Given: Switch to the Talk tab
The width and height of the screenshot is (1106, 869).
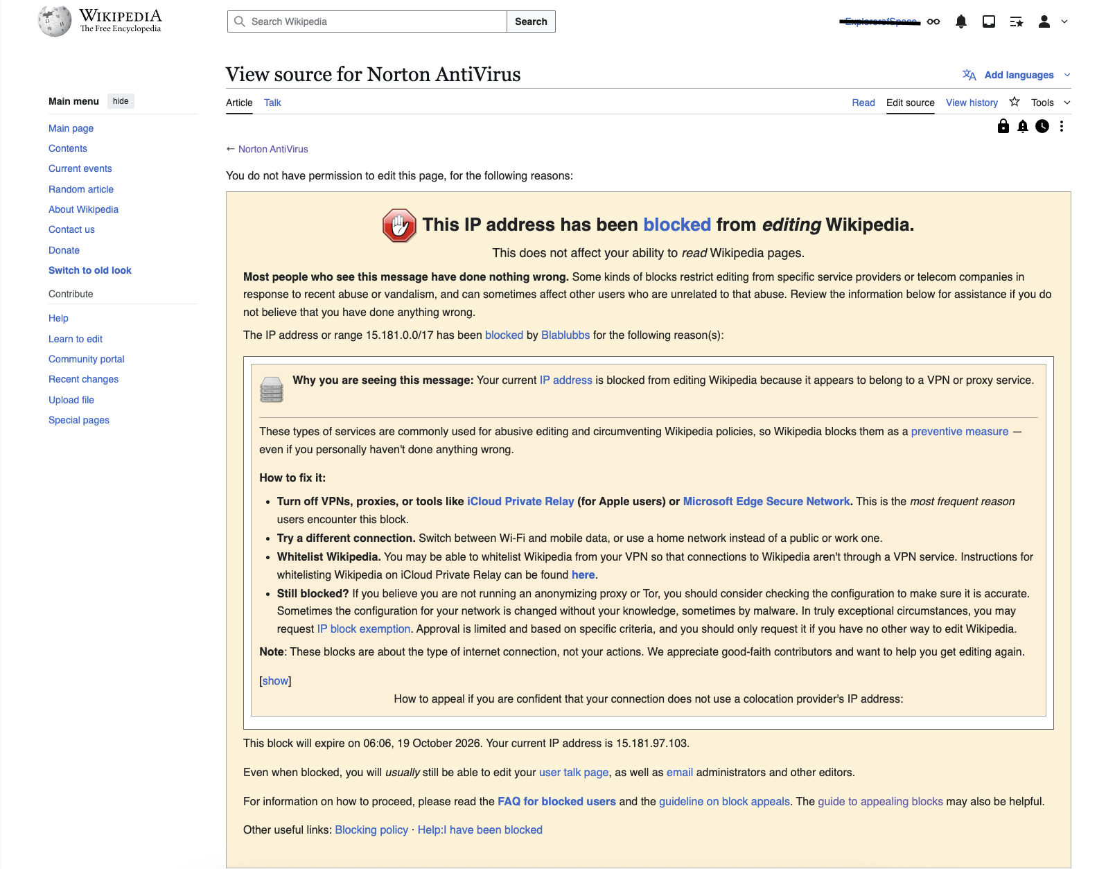Looking at the screenshot, I should coord(272,103).
